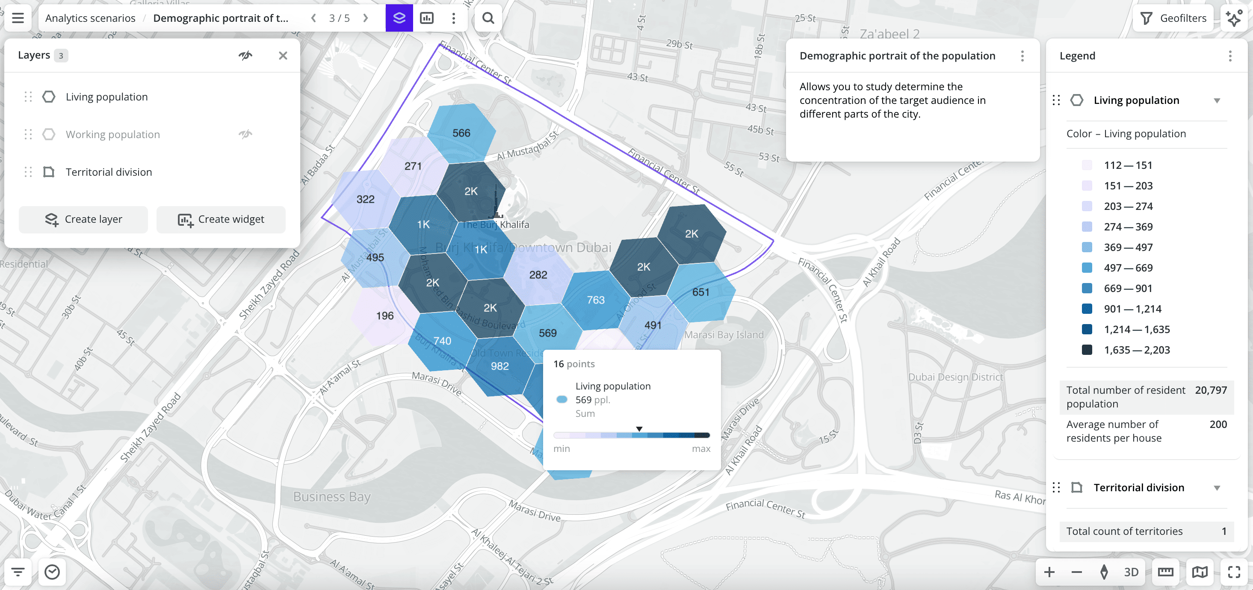Open the hamburger main menu
The height and width of the screenshot is (590, 1253).
[18, 18]
